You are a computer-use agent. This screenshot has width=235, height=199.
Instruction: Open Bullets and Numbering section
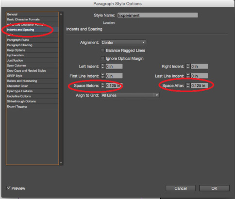pos(33,81)
